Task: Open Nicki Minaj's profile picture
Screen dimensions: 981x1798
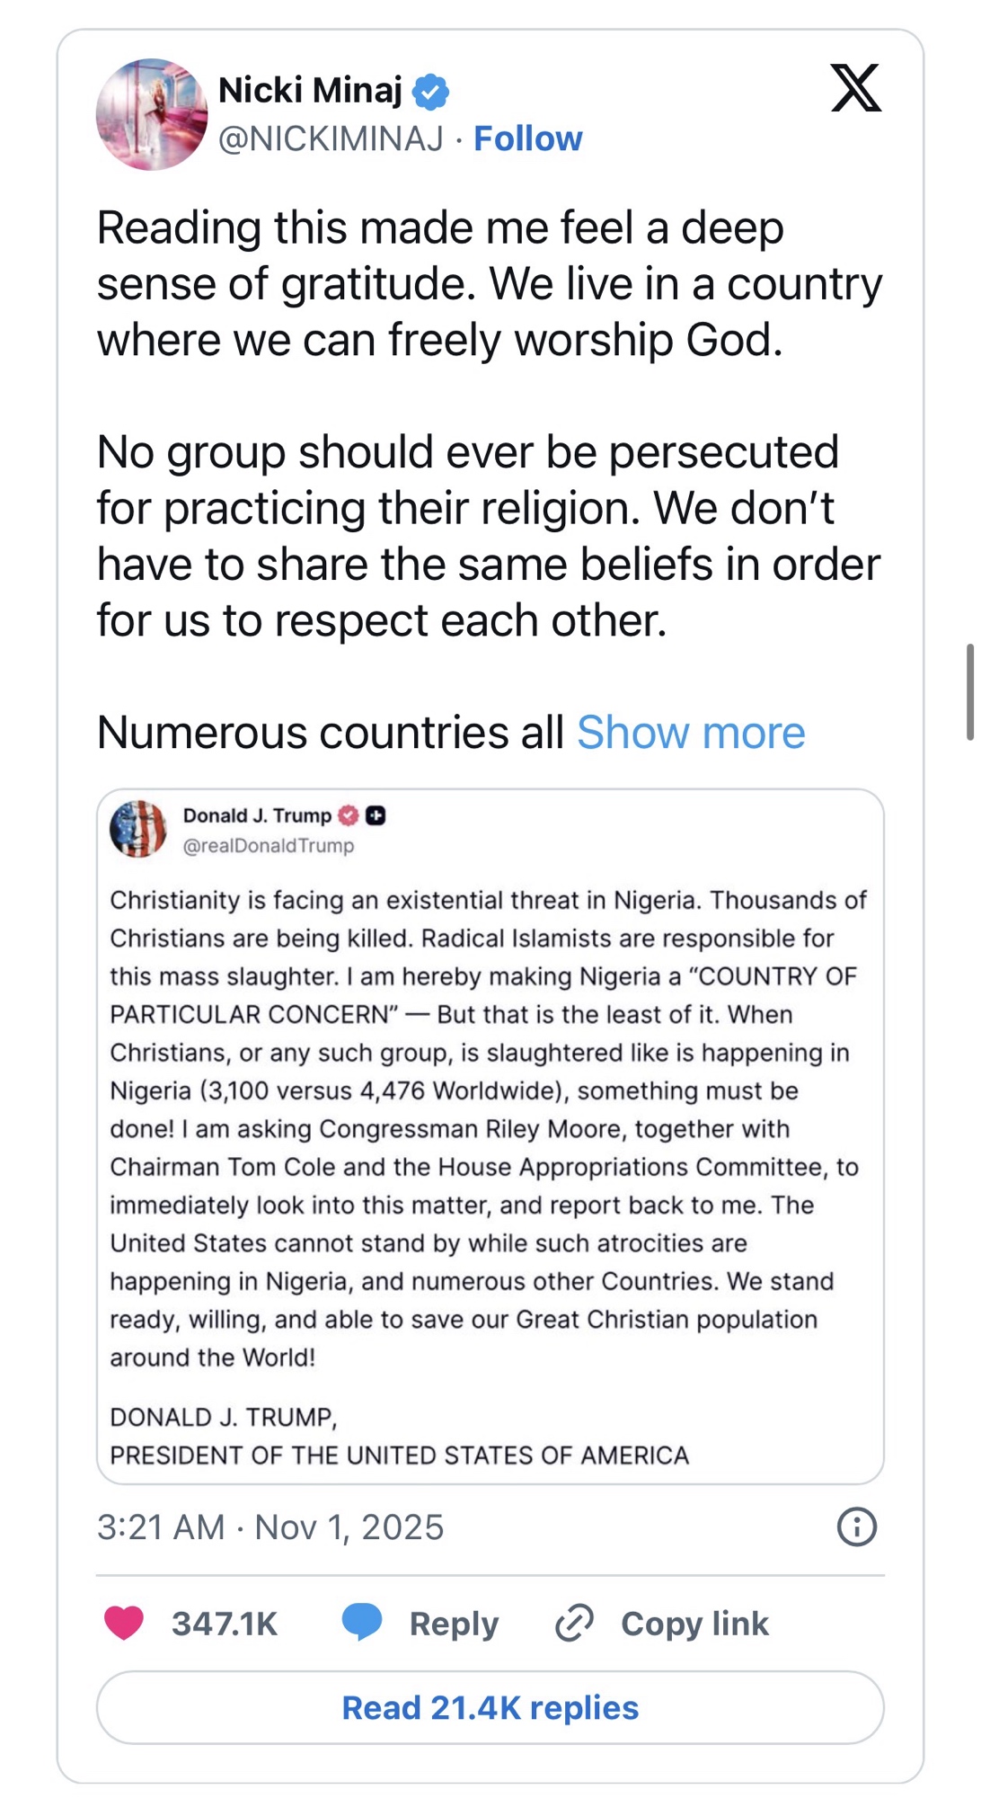Action: (x=152, y=114)
